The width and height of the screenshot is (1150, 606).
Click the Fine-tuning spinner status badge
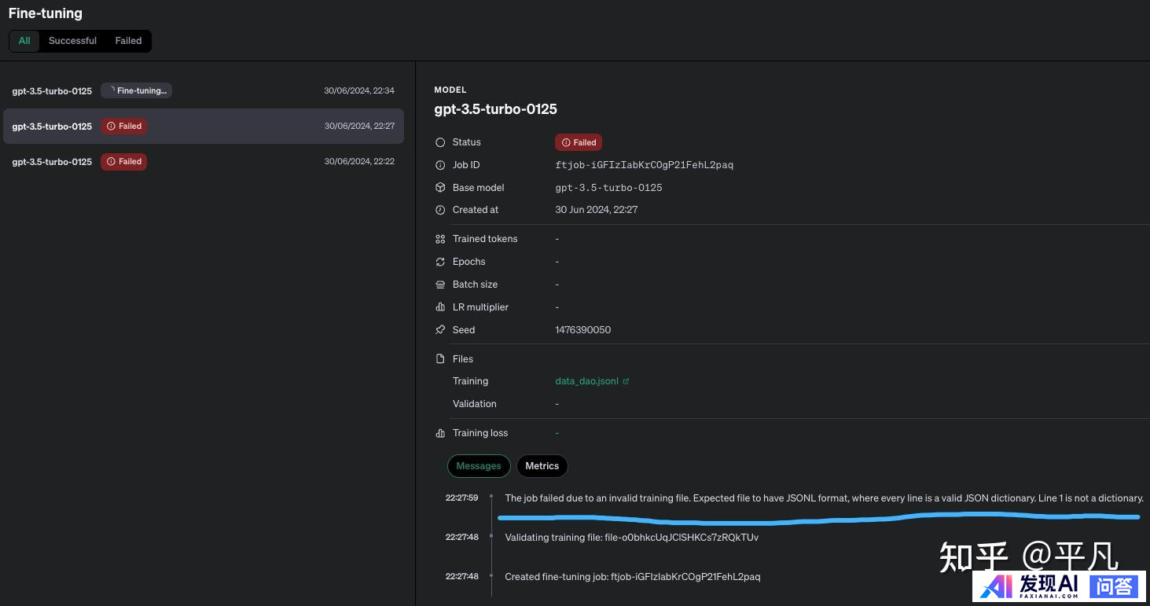click(x=136, y=90)
